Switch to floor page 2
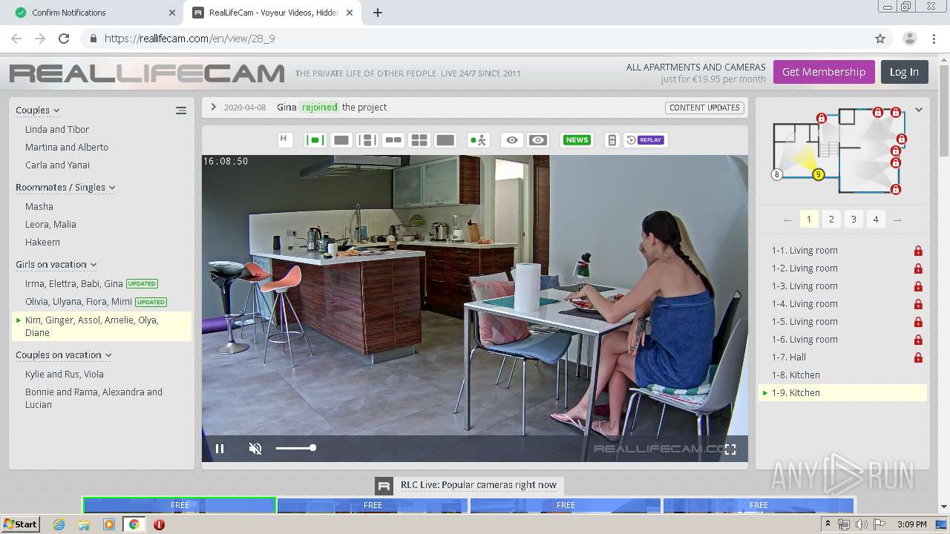950x534 pixels. point(831,220)
